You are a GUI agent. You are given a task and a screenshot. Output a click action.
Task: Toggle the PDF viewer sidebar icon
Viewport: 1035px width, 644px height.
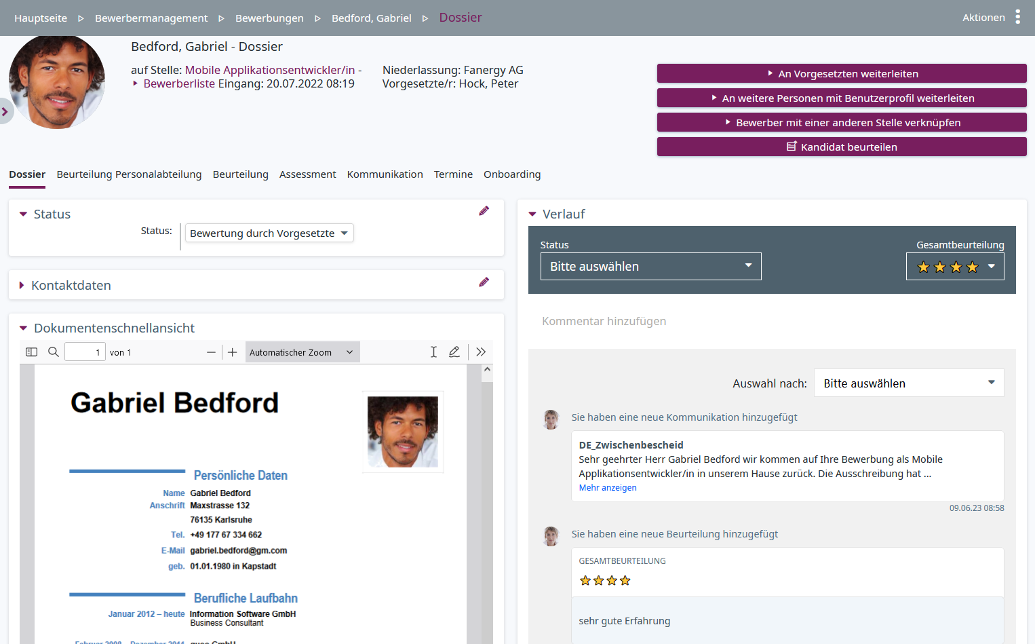[x=31, y=352]
